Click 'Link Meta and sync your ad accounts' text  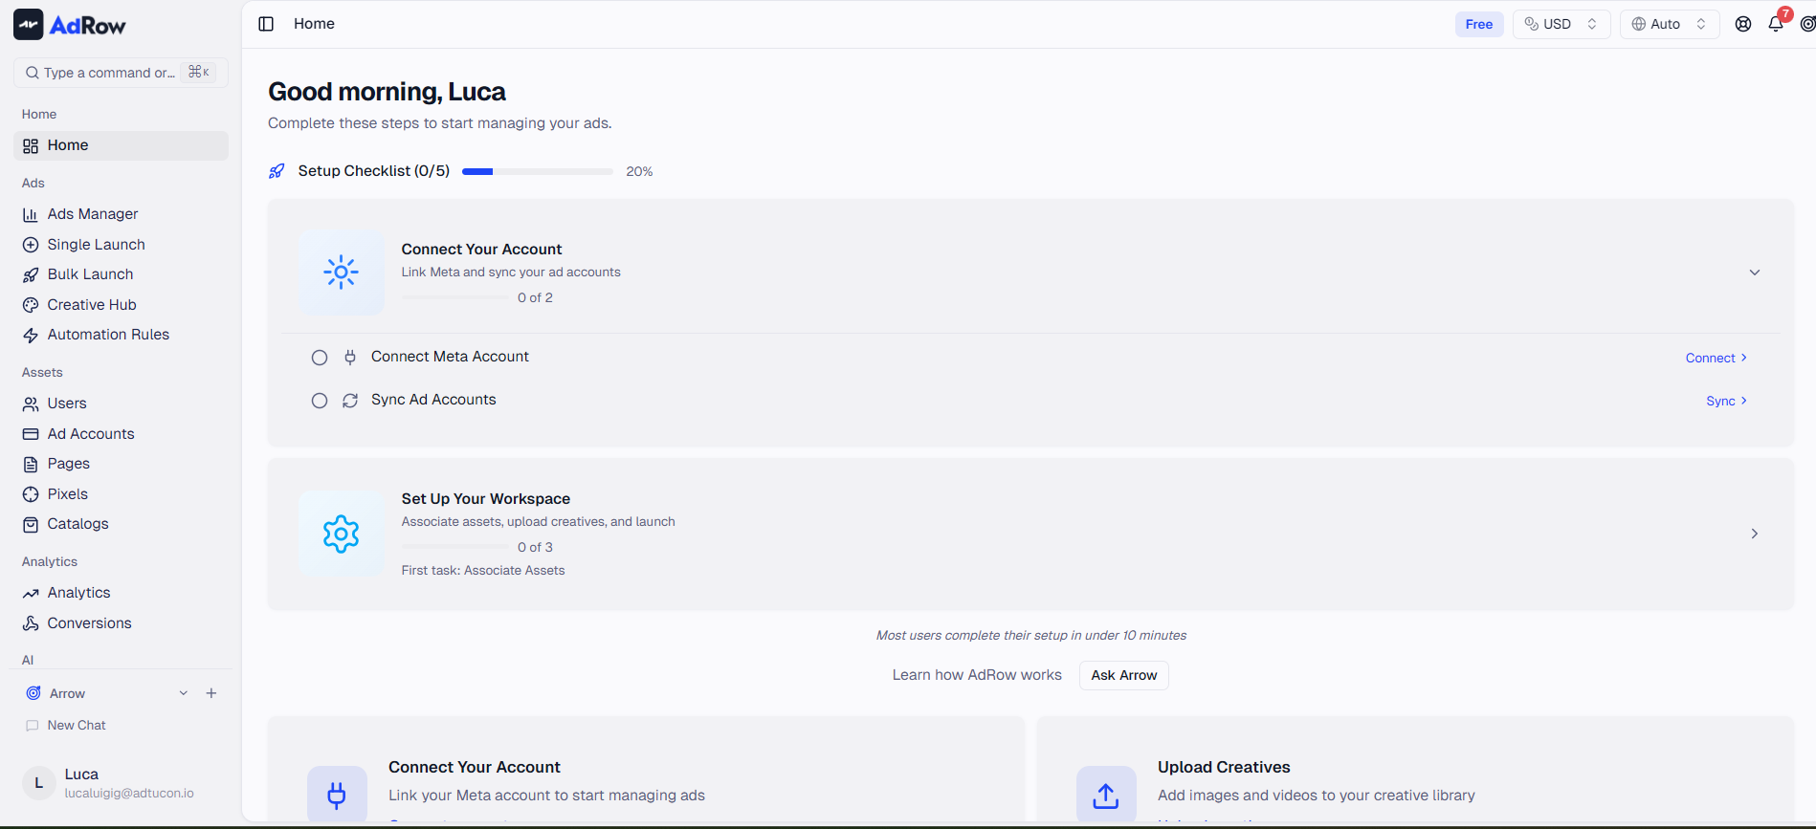(x=511, y=273)
